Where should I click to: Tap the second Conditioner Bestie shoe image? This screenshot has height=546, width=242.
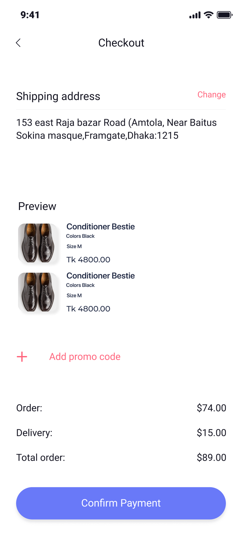(38, 292)
